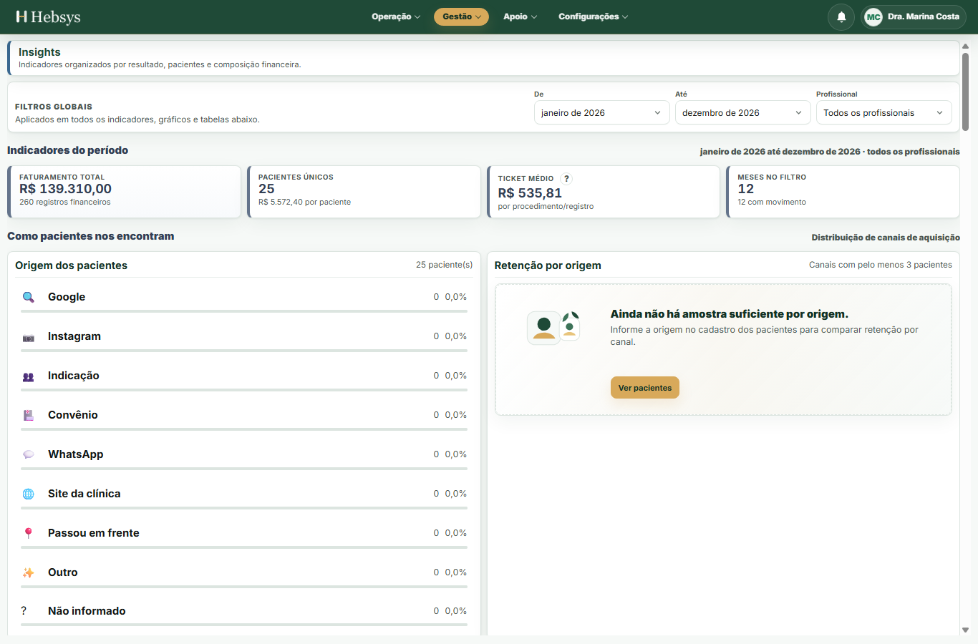Click the Não informado question icon
This screenshot has height=644, width=978.
coord(24,611)
